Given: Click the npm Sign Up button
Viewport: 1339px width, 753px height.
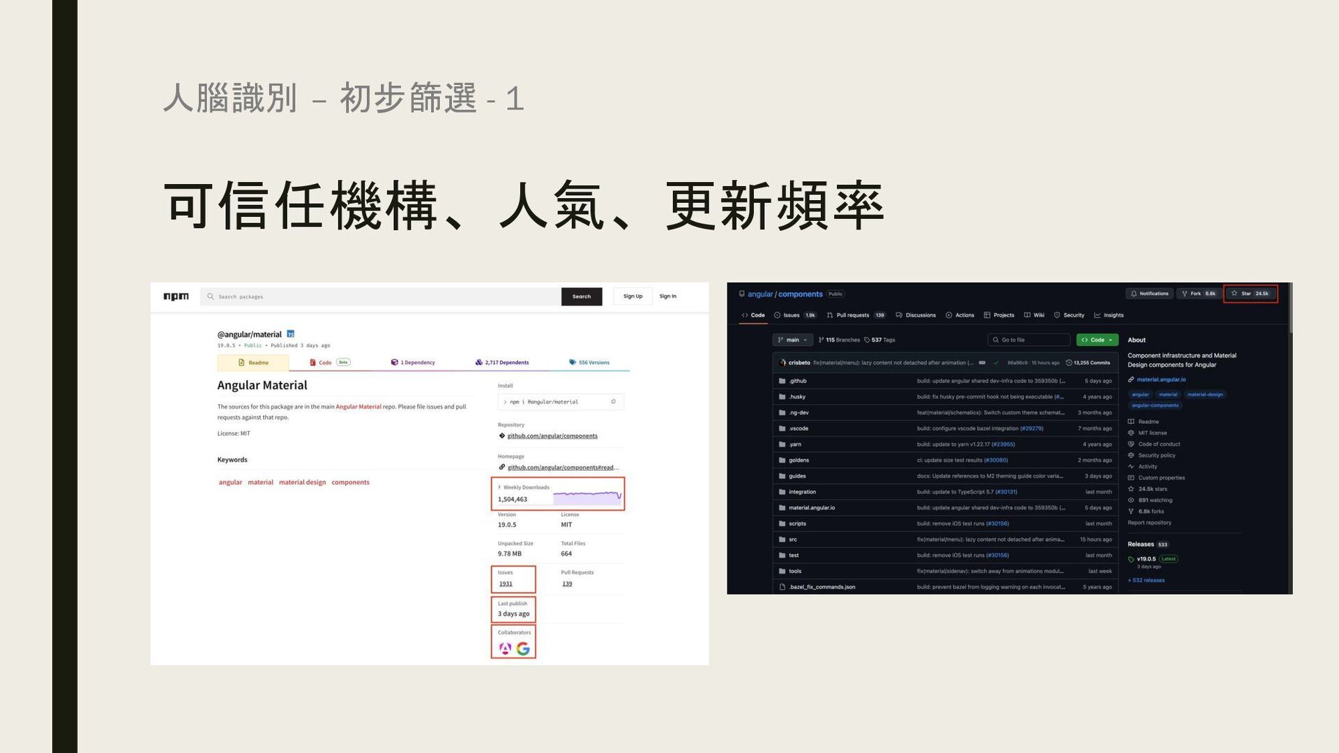Looking at the screenshot, I should [x=633, y=296].
